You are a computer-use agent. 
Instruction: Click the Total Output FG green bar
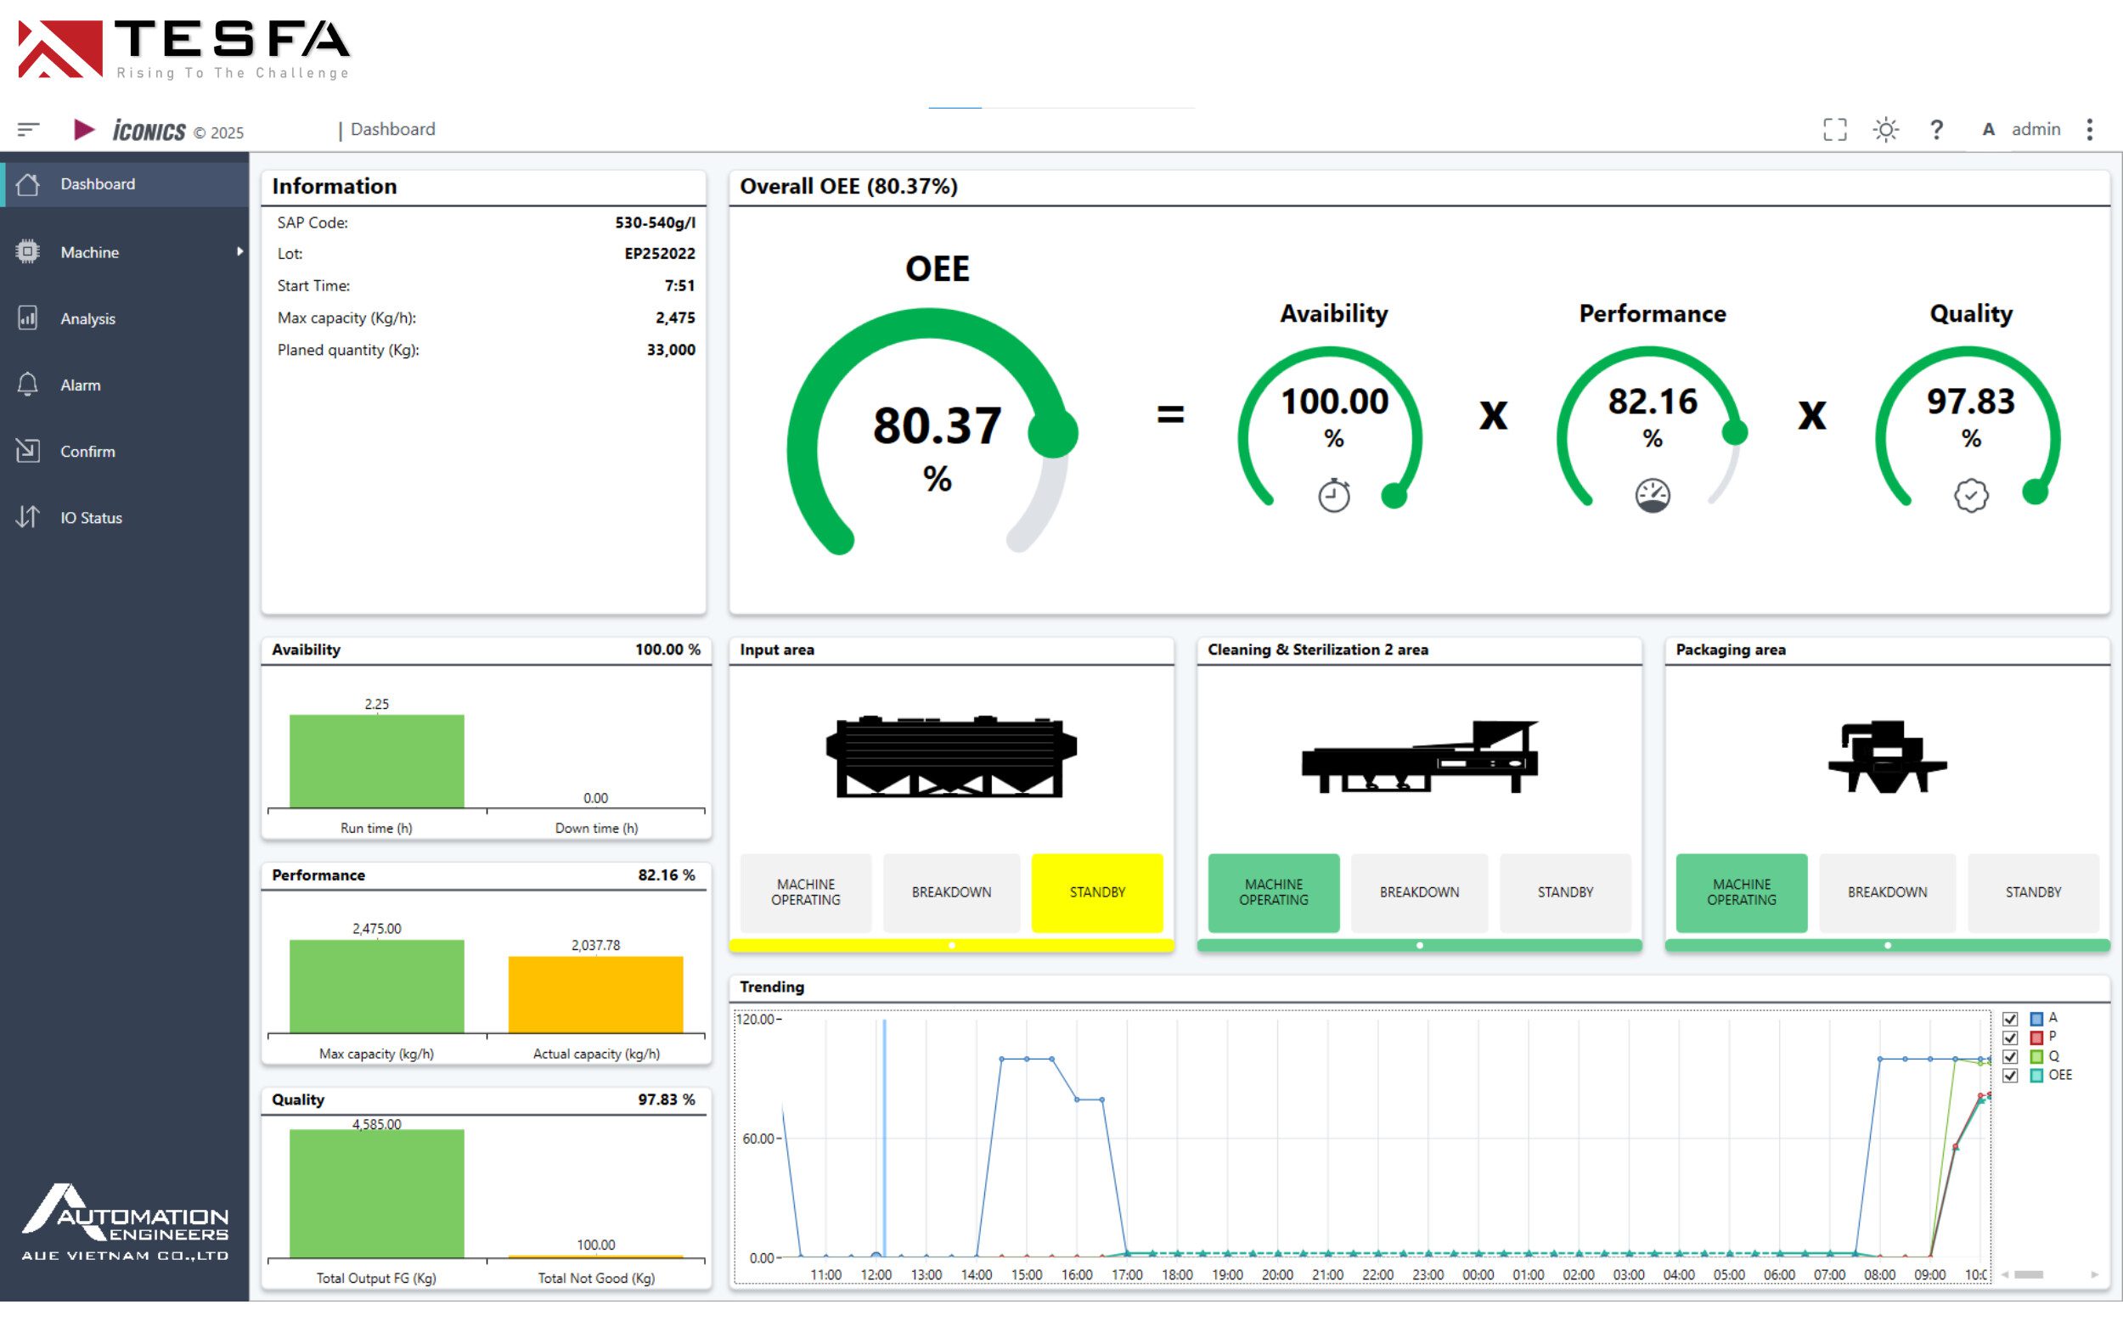376,1193
